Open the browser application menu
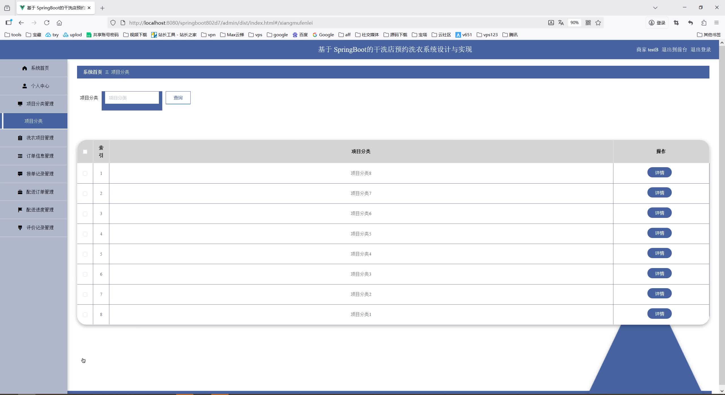This screenshot has width=725, height=395. point(717,23)
